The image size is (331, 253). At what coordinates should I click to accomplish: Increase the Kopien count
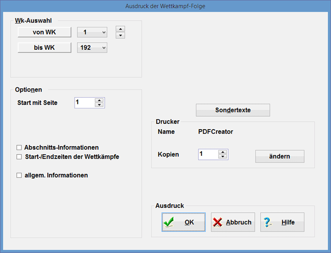click(223, 152)
